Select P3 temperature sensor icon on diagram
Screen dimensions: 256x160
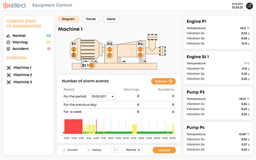tap(110, 49)
